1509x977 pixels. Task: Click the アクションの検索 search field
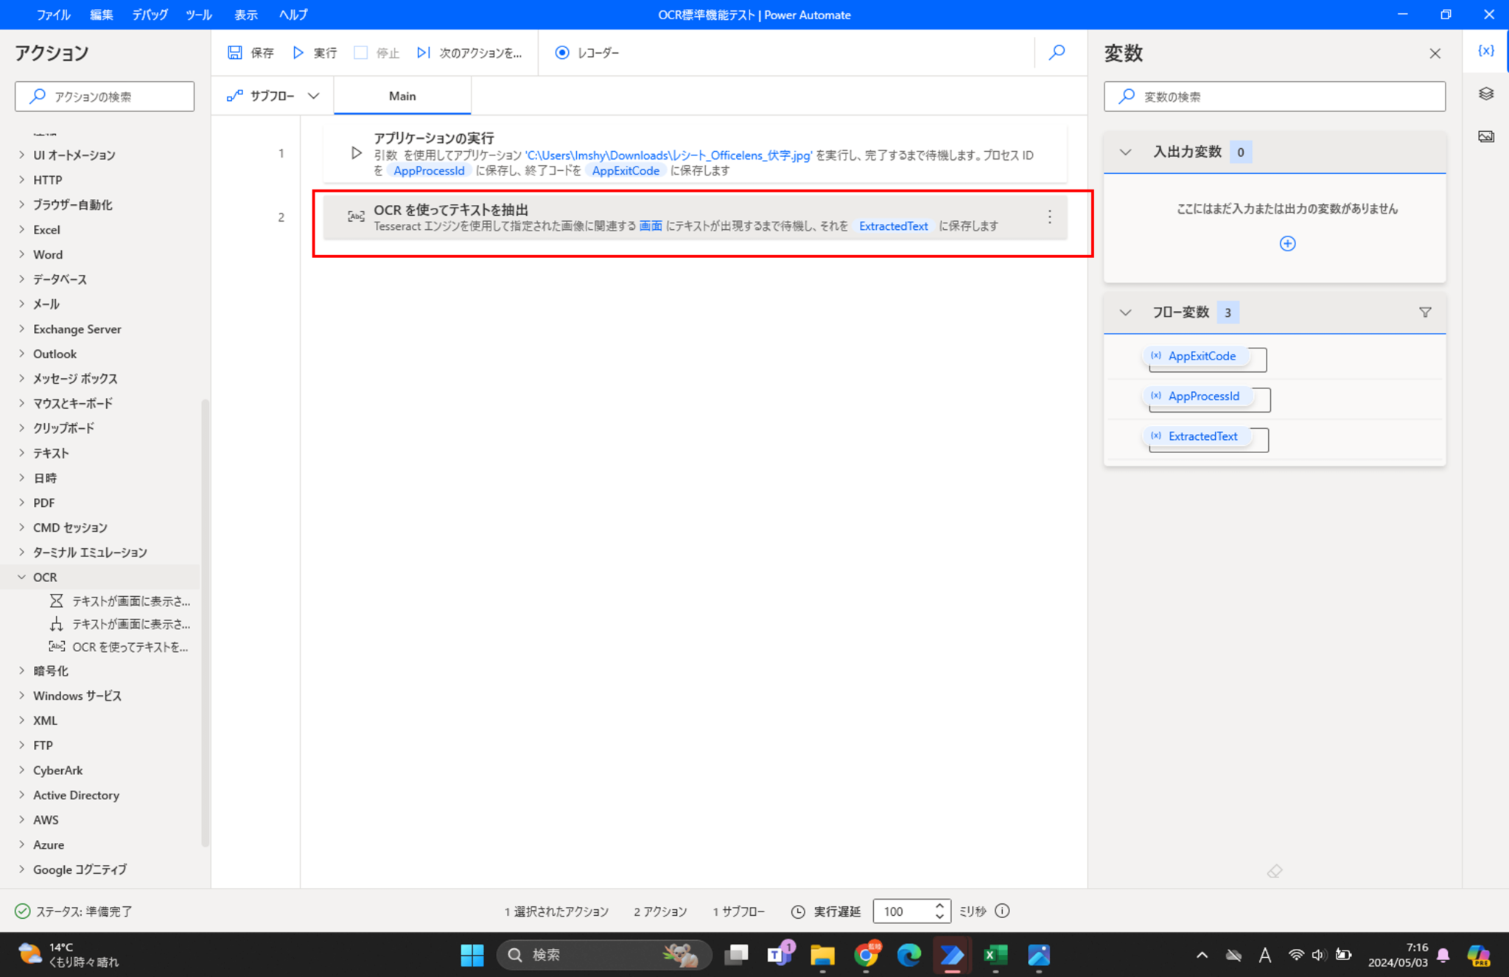[104, 96]
